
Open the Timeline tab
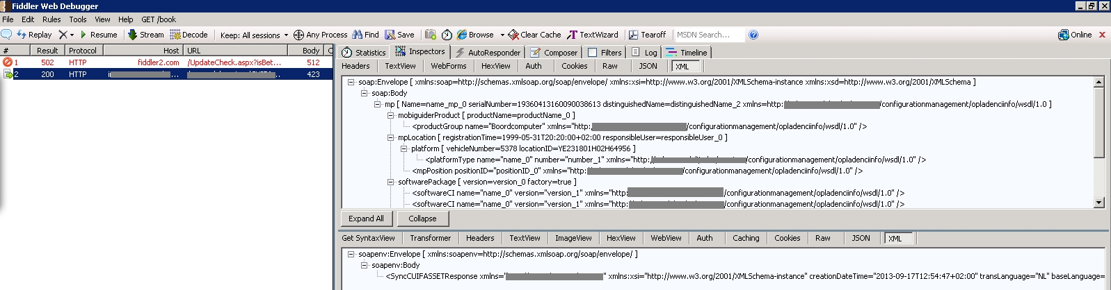[687, 52]
